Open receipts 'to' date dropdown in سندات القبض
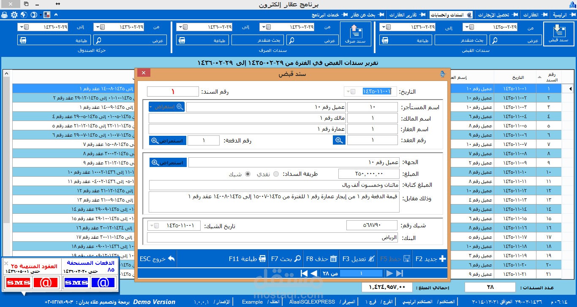Viewport: 577px width, 307px height. click(x=384, y=27)
